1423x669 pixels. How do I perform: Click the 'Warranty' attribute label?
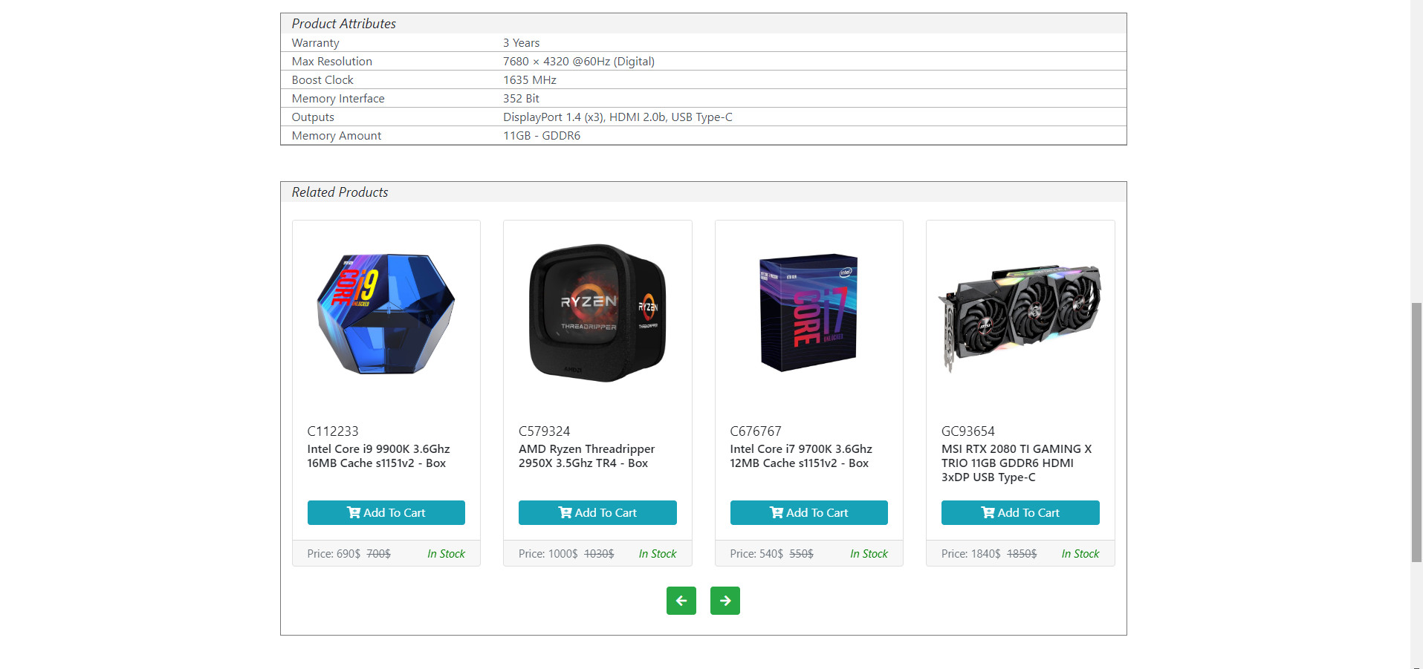click(315, 43)
